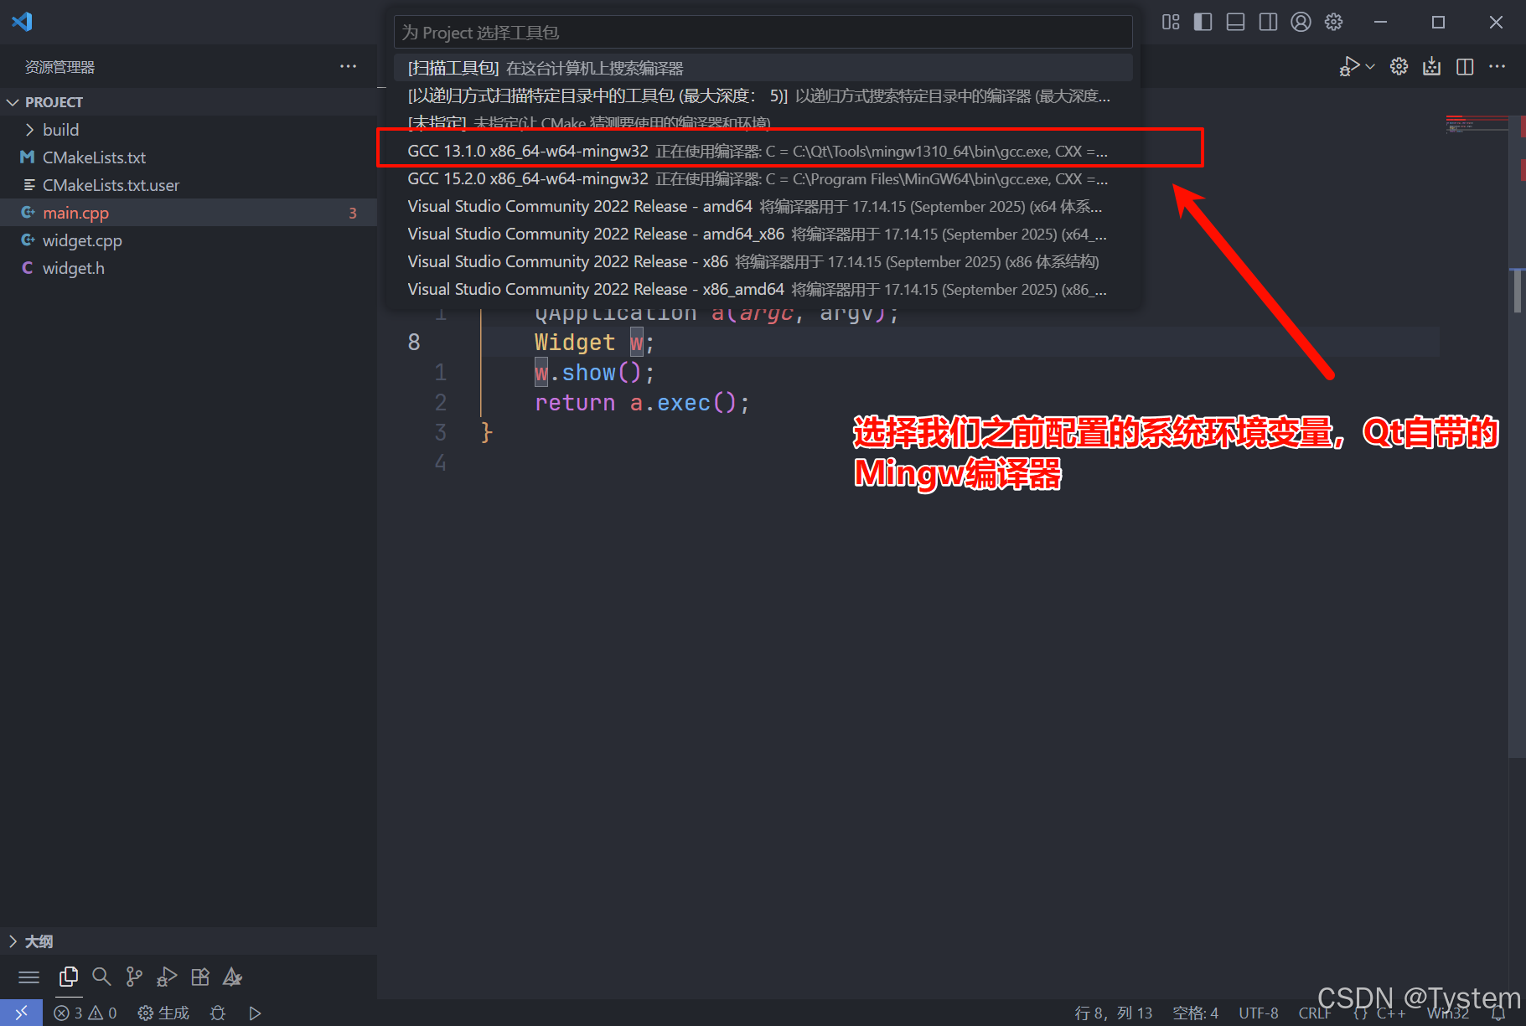Open widget.h header file
The height and width of the screenshot is (1026, 1526).
189,268
